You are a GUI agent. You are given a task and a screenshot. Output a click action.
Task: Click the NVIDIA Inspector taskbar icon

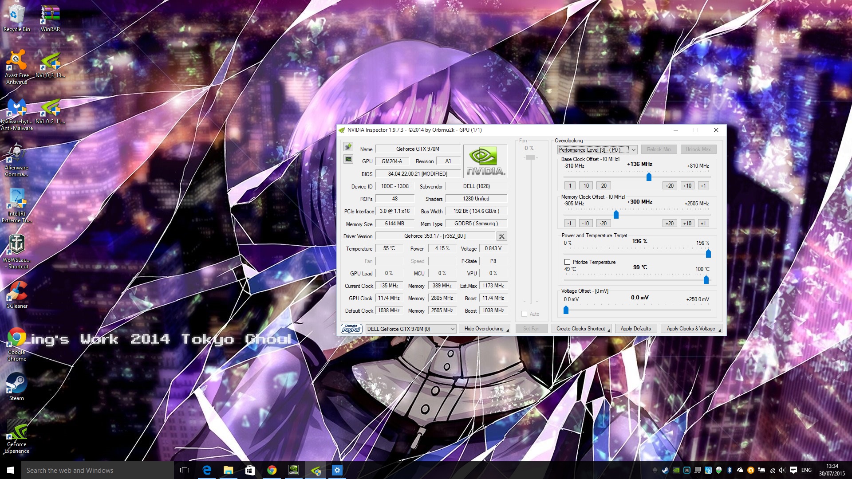[316, 470]
